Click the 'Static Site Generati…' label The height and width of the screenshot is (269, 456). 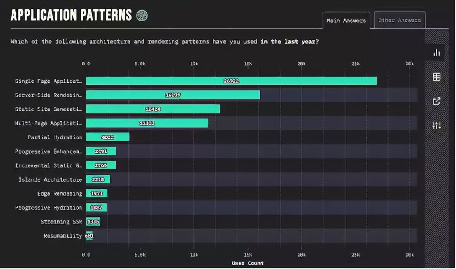coord(48,109)
